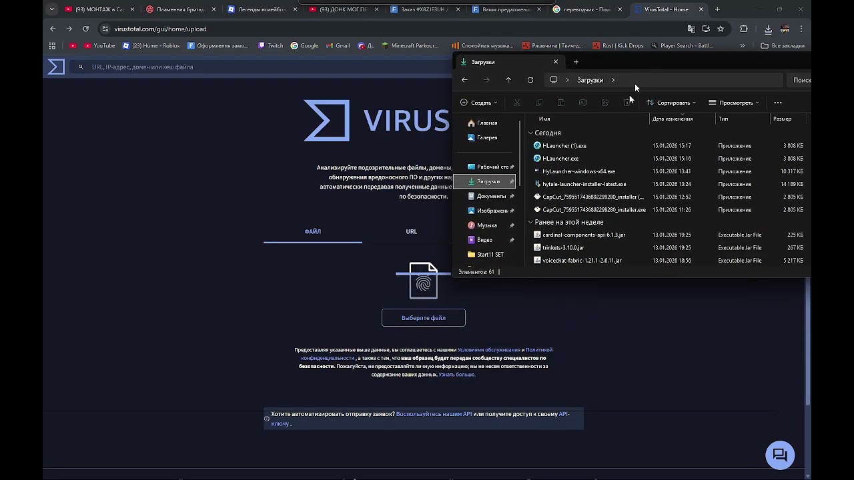The width and height of the screenshot is (854, 480).
Task: Open the Все закладки folder
Action: coord(783,46)
